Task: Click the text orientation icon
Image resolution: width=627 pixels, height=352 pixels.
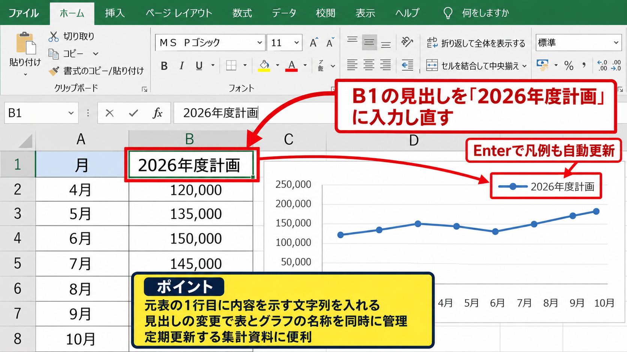Action: tap(407, 42)
